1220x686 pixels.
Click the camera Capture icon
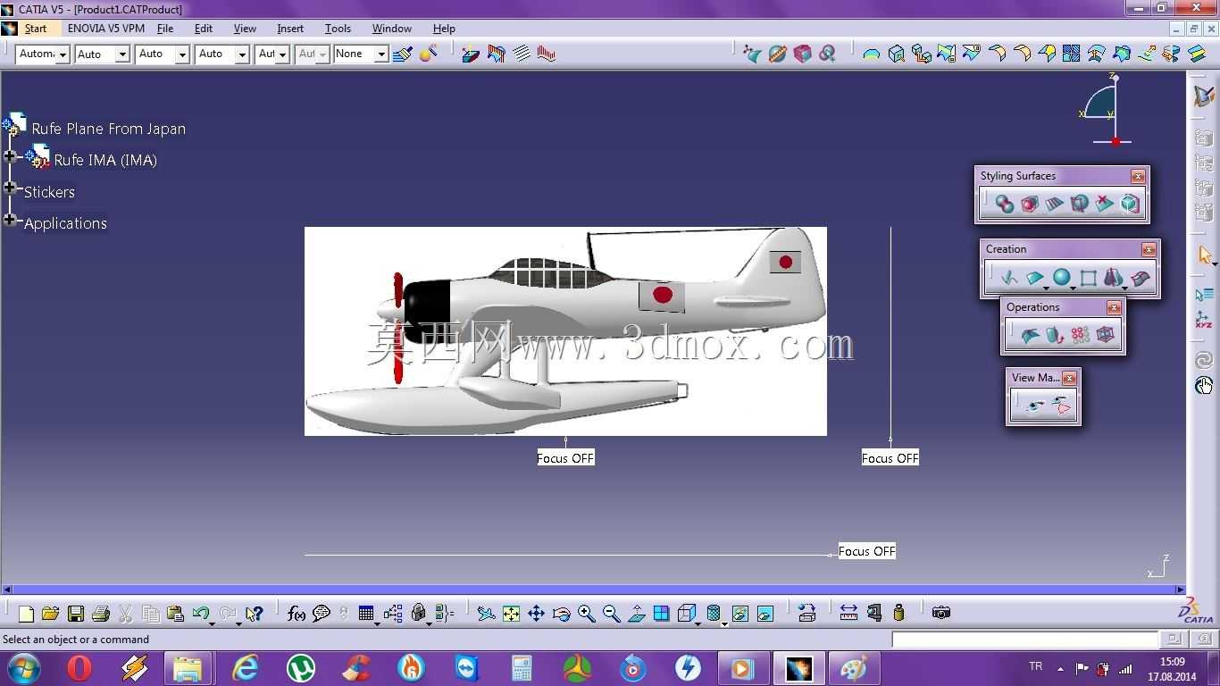[940, 613]
